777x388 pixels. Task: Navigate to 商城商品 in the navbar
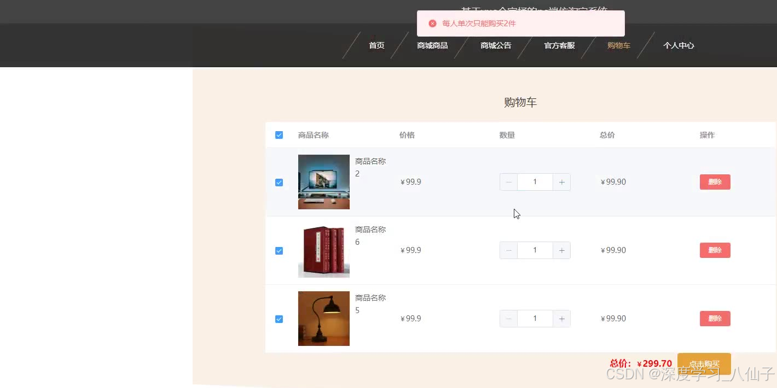[x=432, y=45]
